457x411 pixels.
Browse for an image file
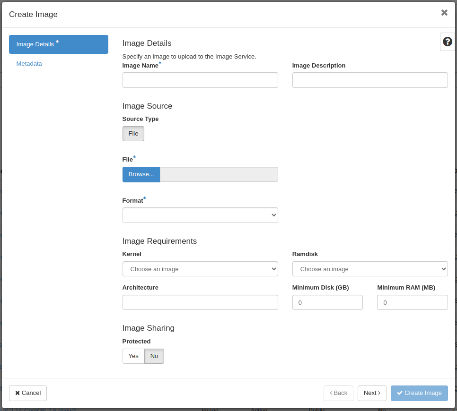(x=141, y=174)
